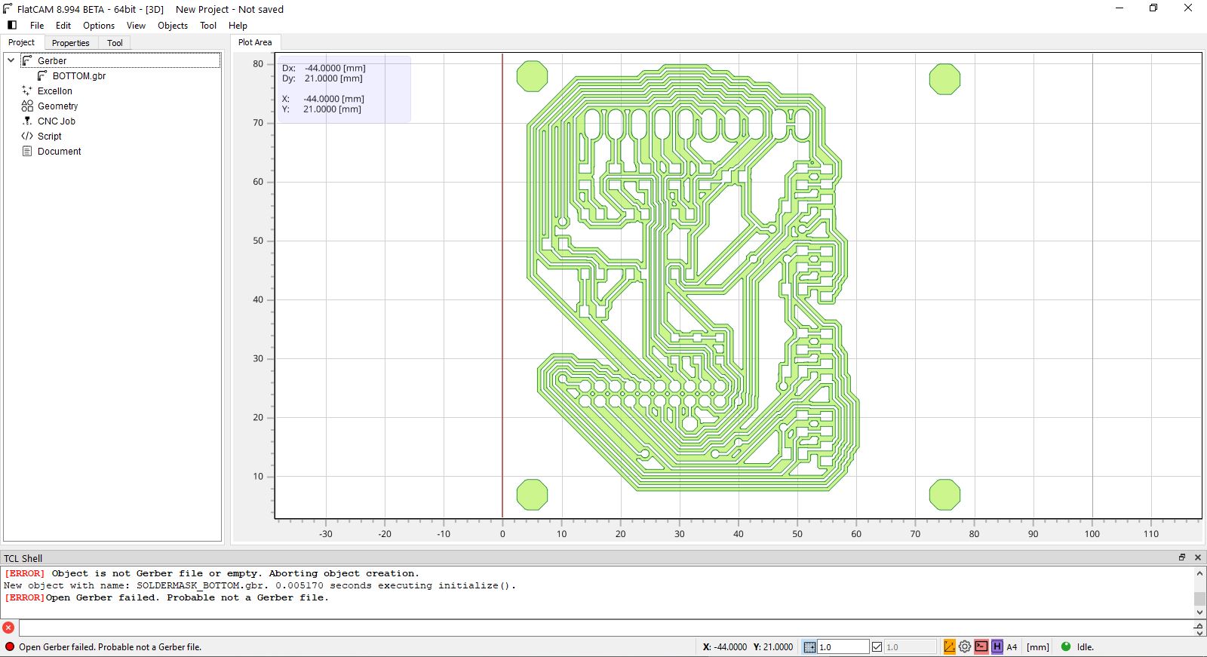Click the Gerber group icon in the tree
The width and height of the screenshot is (1207, 657).
[27, 60]
